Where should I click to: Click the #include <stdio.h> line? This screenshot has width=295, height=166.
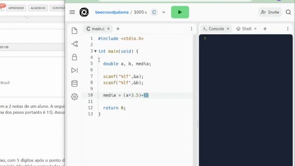point(121,38)
